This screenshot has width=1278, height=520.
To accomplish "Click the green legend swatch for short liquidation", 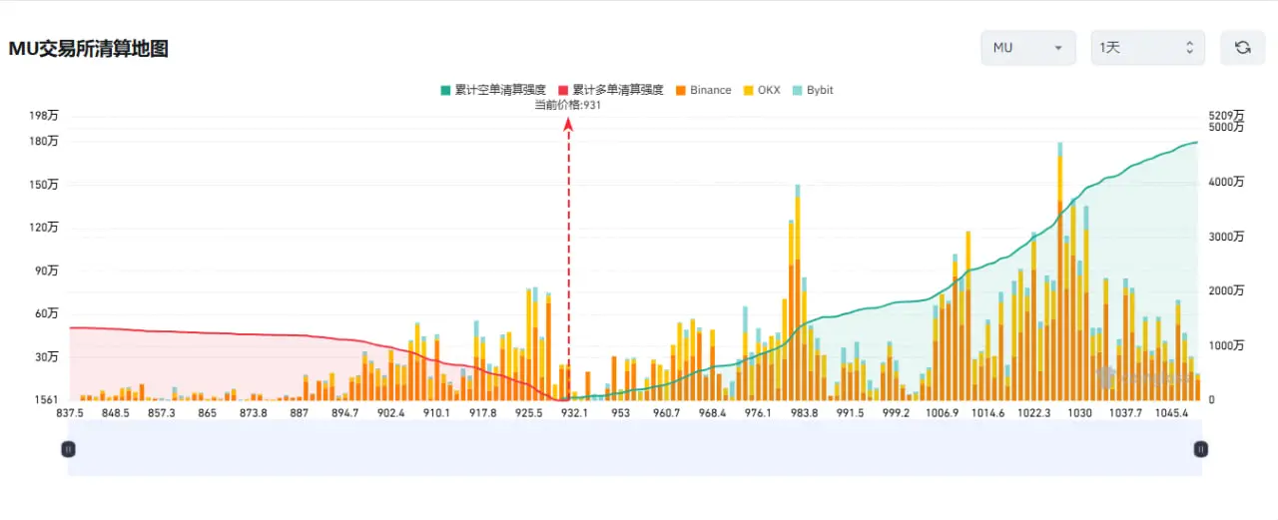I will (x=445, y=90).
